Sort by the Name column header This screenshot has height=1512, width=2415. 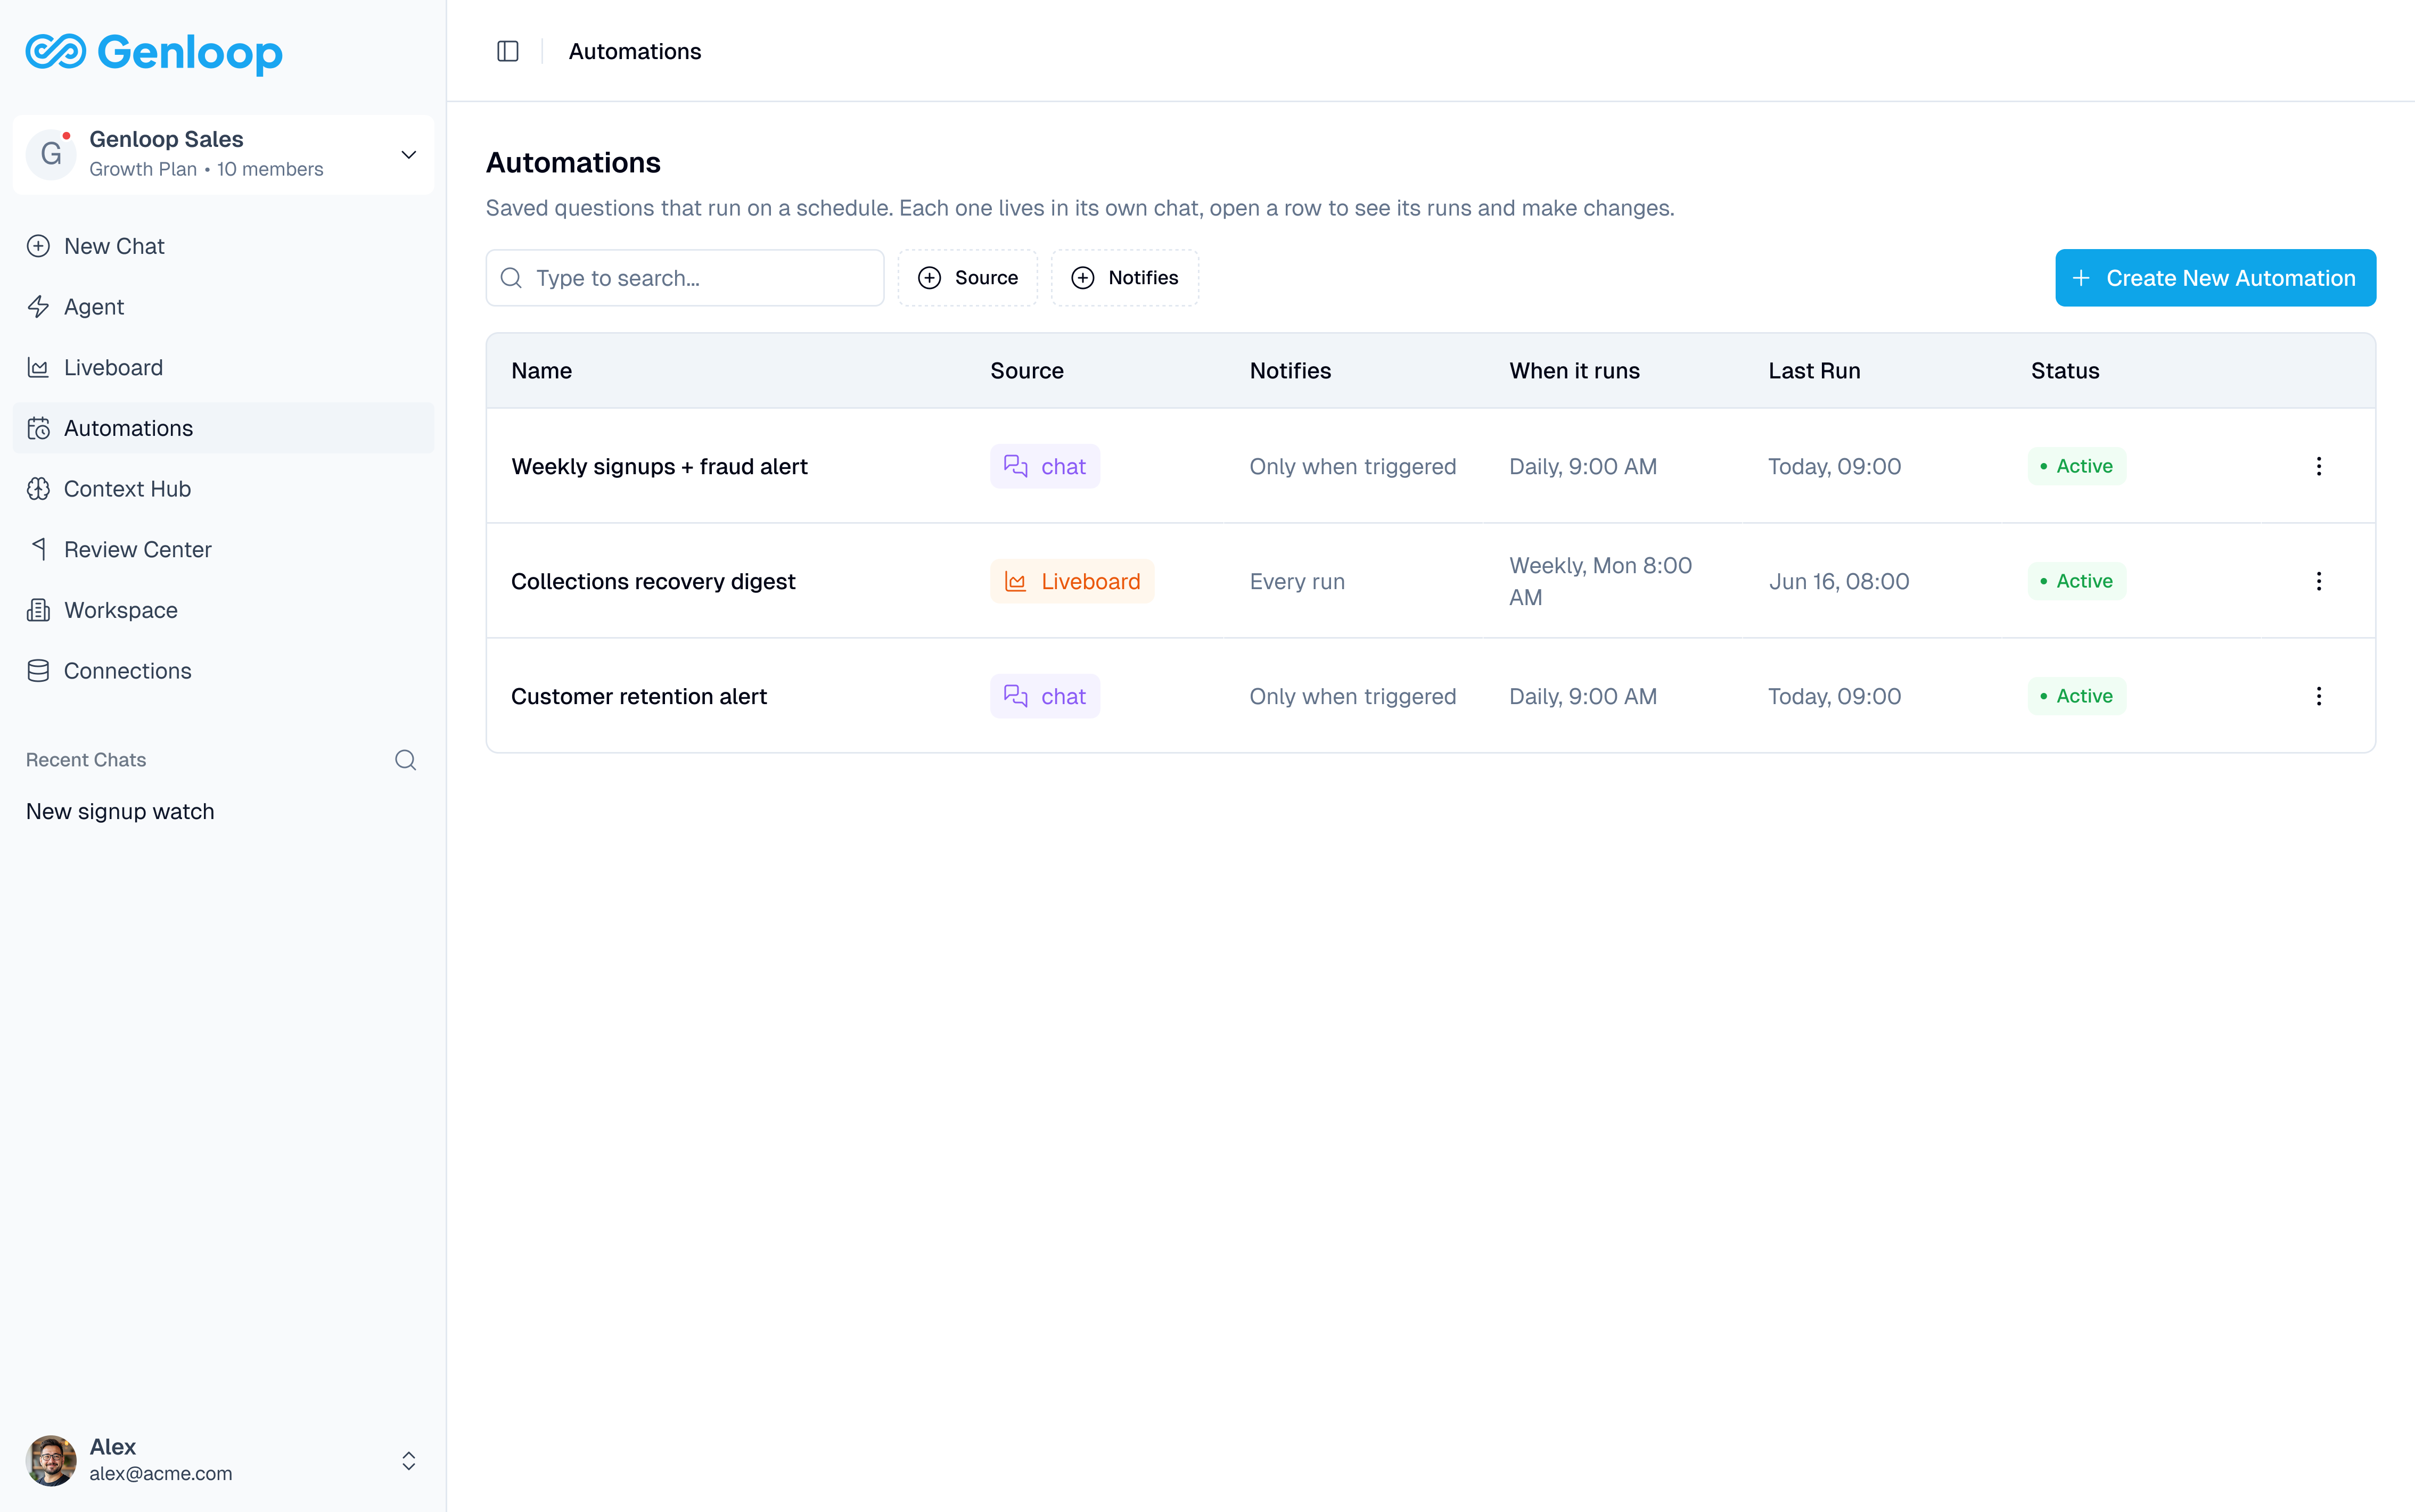point(541,371)
